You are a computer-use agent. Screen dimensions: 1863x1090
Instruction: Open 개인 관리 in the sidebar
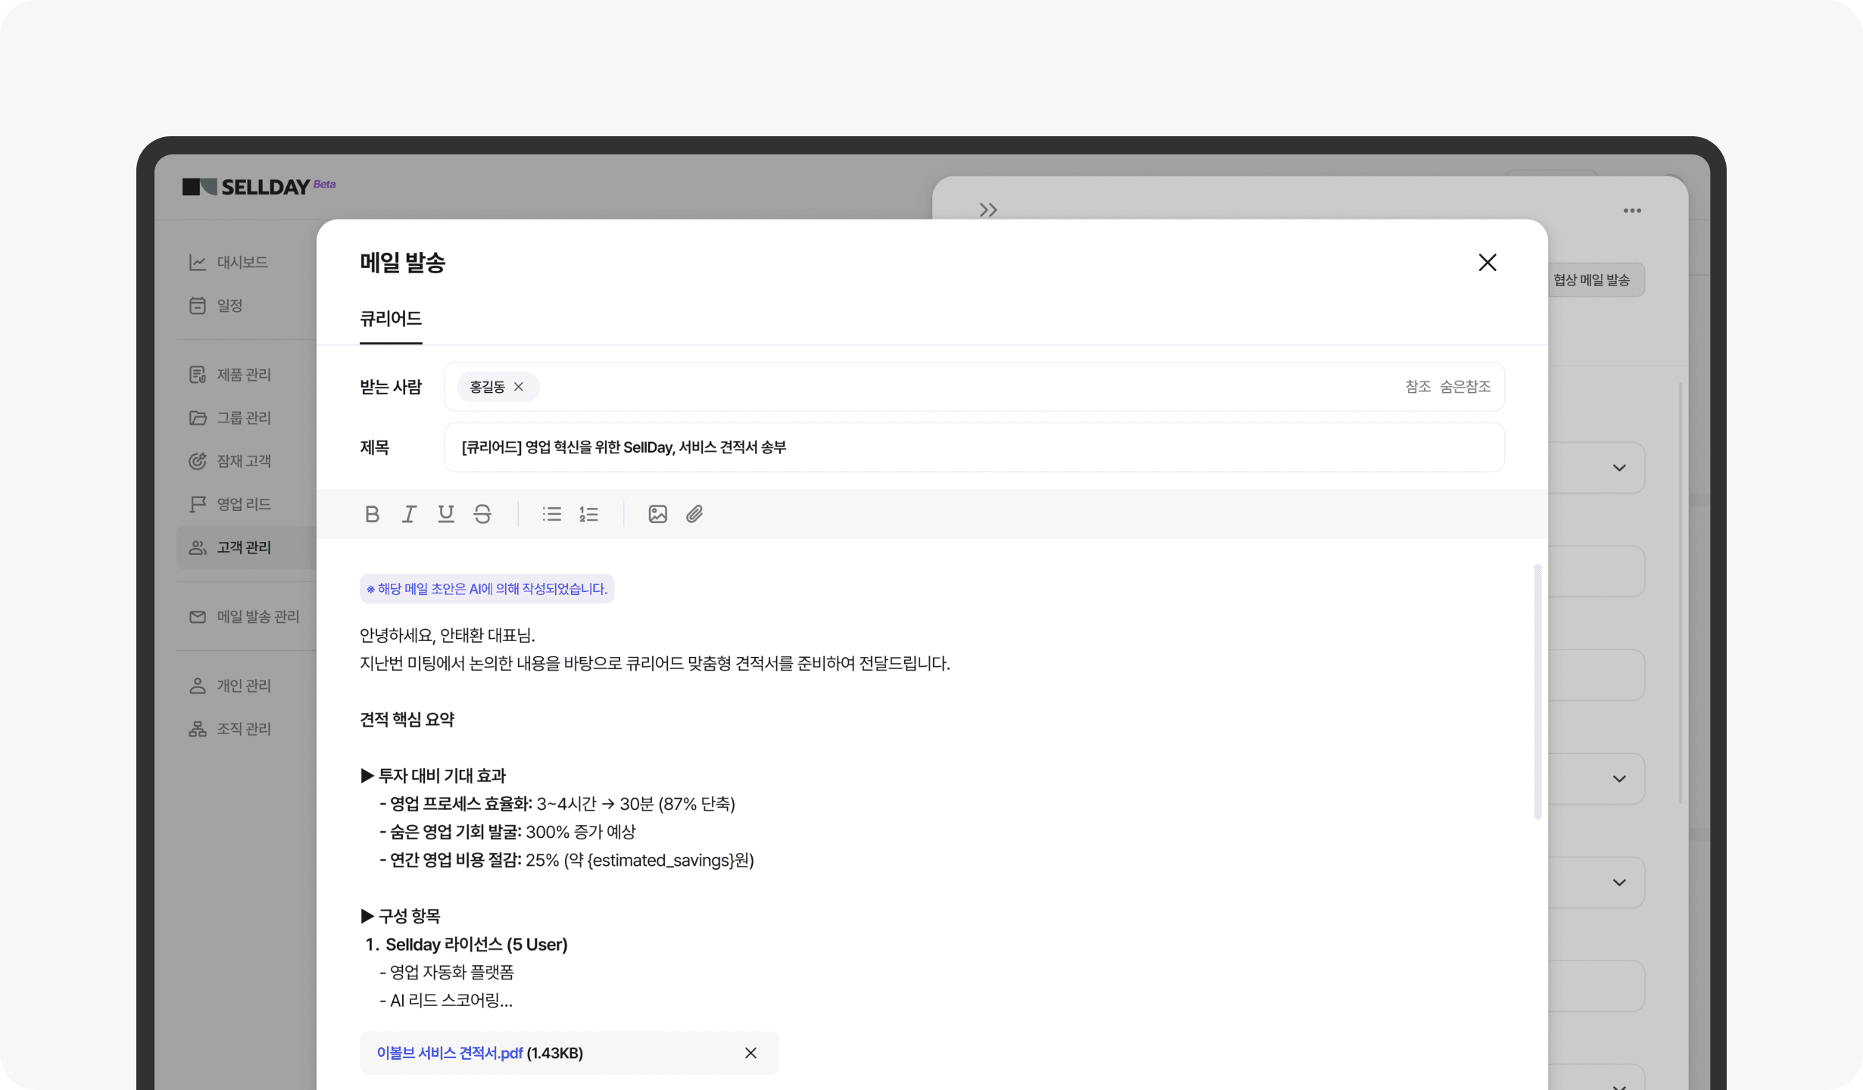coord(230,686)
